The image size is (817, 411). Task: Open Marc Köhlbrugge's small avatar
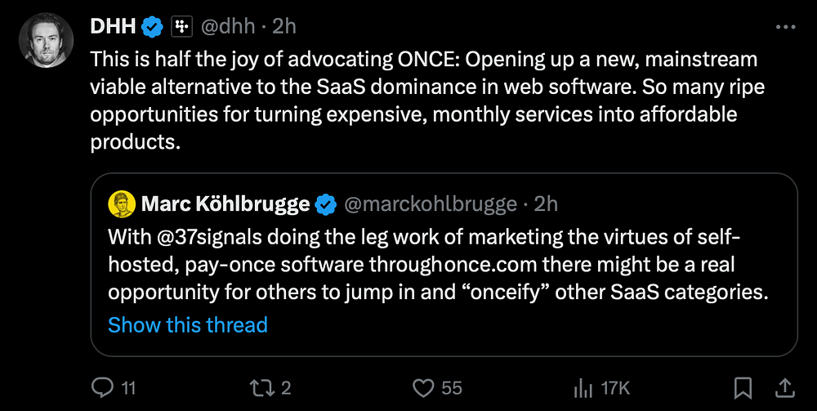click(121, 203)
